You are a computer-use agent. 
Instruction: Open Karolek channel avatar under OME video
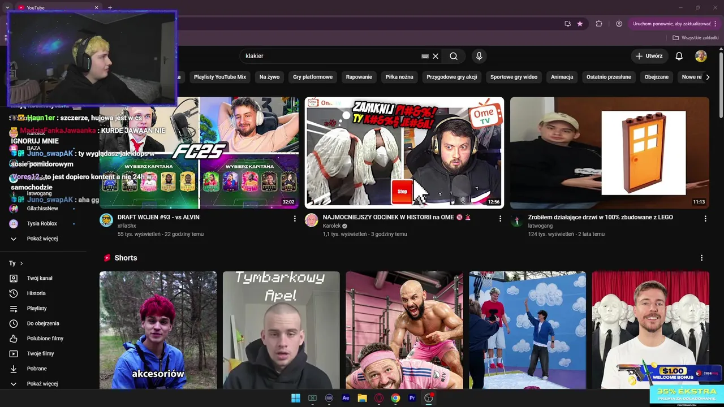point(312,220)
